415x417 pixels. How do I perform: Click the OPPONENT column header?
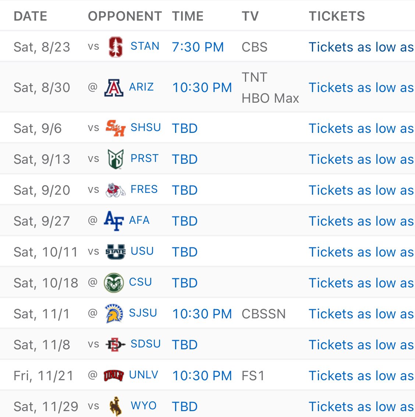(x=125, y=16)
